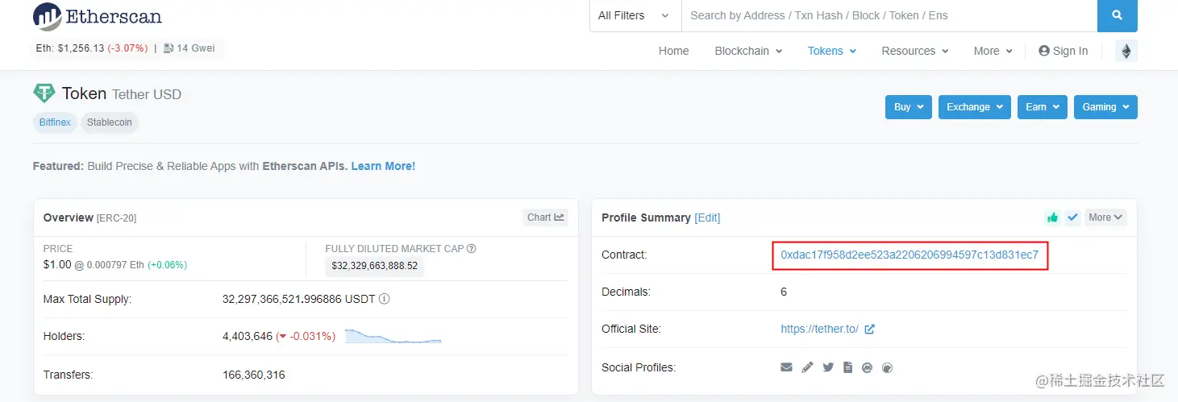Click the thumbs up reputation icon
The width and height of the screenshot is (1178, 402).
1052,218
